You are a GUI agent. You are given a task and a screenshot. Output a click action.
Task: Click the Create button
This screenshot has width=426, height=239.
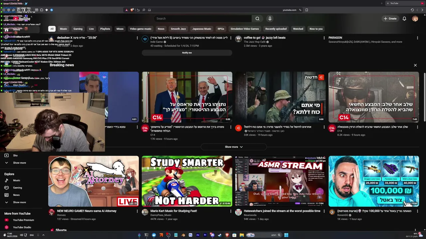coord(390,19)
